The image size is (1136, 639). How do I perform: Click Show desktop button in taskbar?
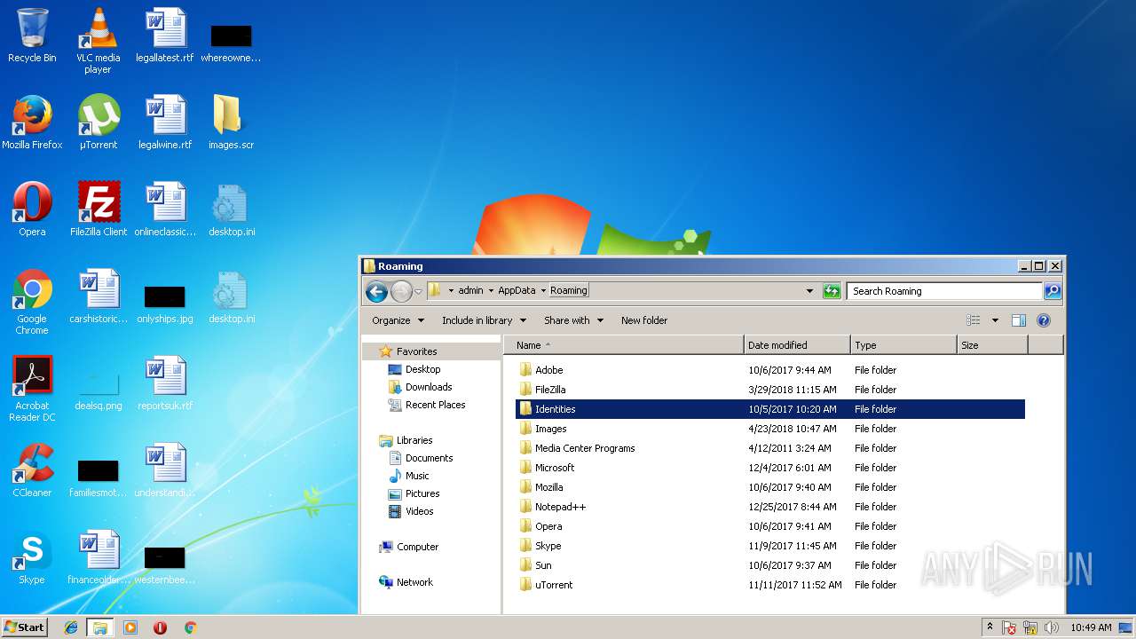pos(1125,627)
